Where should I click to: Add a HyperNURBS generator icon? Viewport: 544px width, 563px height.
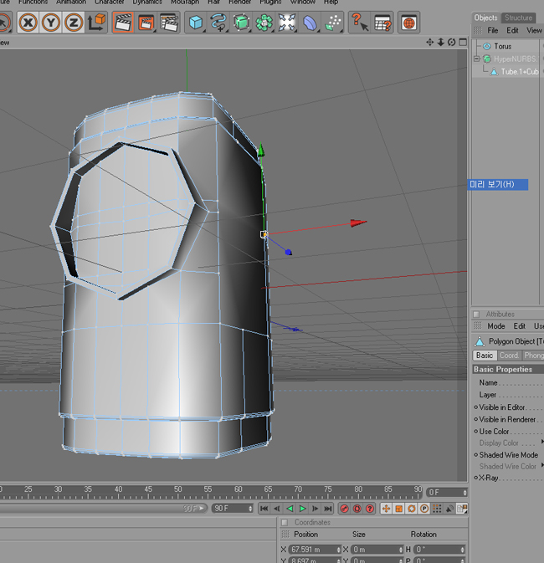click(x=241, y=23)
